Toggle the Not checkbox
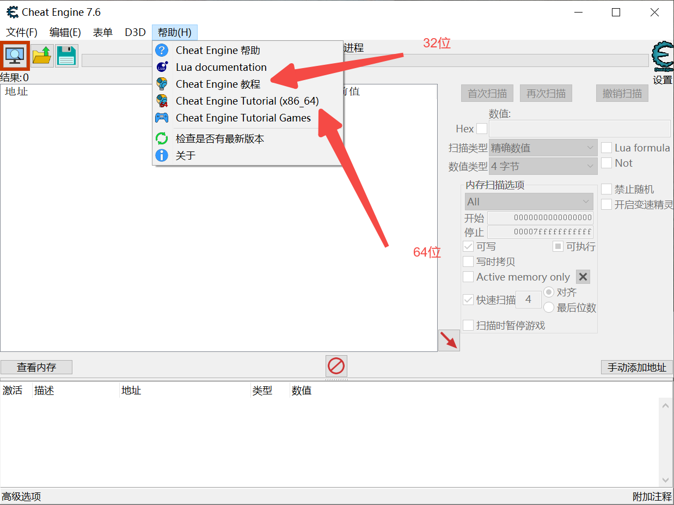Viewport: 674px width, 505px height. pyautogui.click(x=606, y=163)
